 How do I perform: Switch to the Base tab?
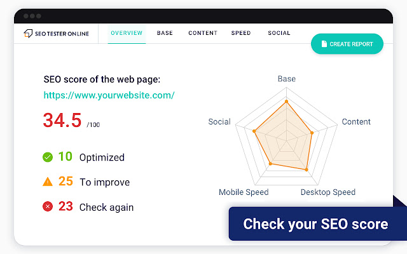(165, 33)
